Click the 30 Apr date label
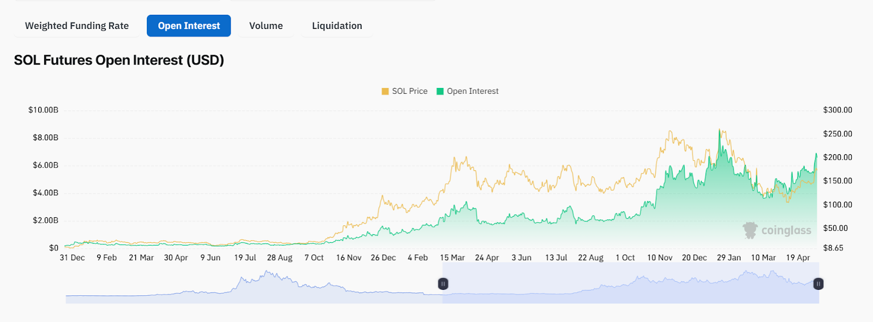873x322 pixels. pyautogui.click(x=176, y=258)
